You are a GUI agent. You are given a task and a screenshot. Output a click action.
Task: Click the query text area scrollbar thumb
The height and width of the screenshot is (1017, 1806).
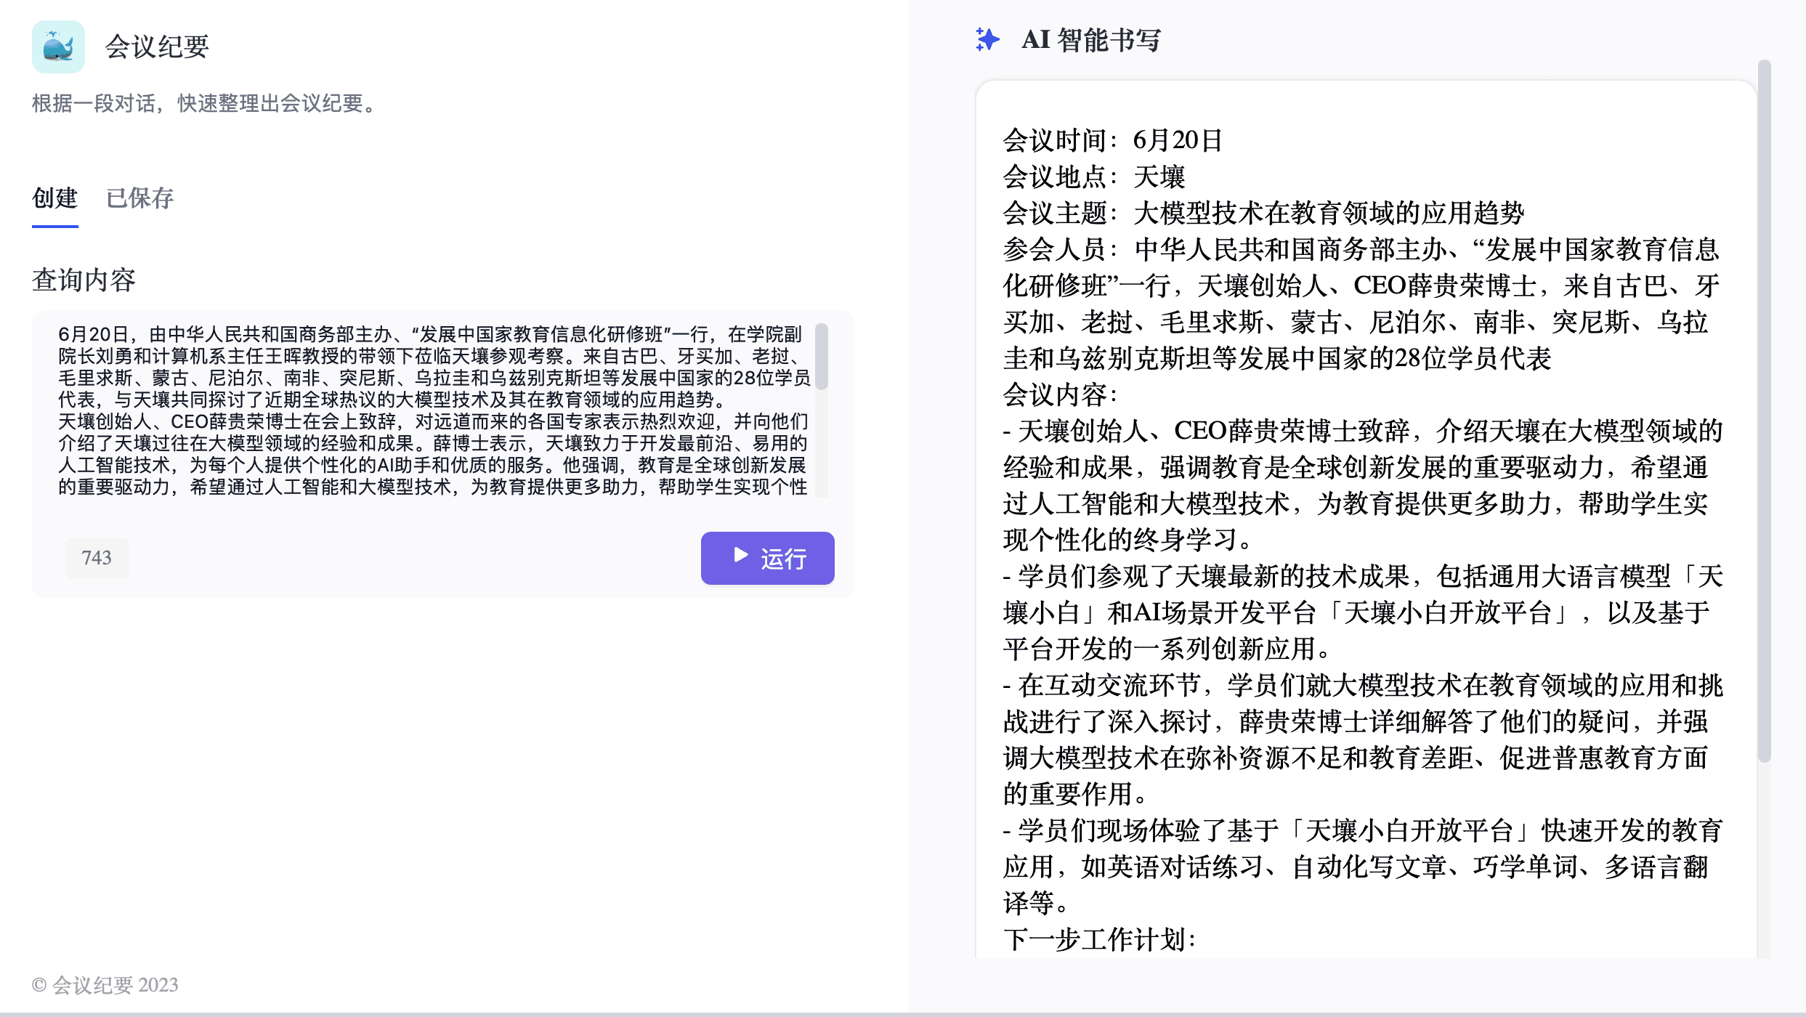(822, 357)
